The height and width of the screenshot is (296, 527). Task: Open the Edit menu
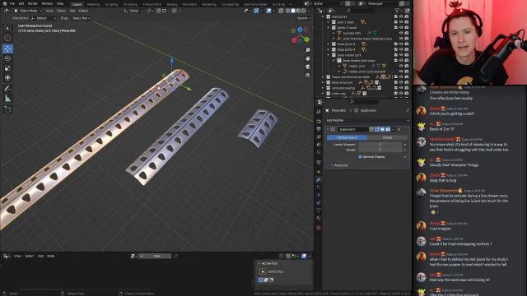coord(21,3)
